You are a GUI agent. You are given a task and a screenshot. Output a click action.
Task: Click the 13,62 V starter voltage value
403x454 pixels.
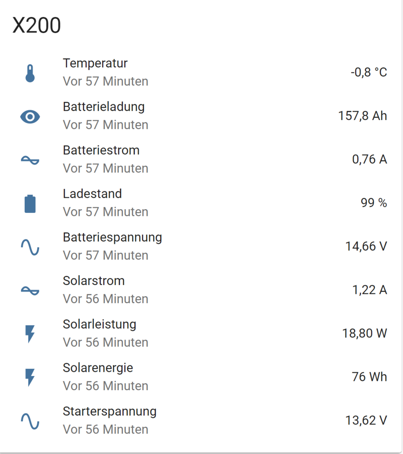[366, 420]
